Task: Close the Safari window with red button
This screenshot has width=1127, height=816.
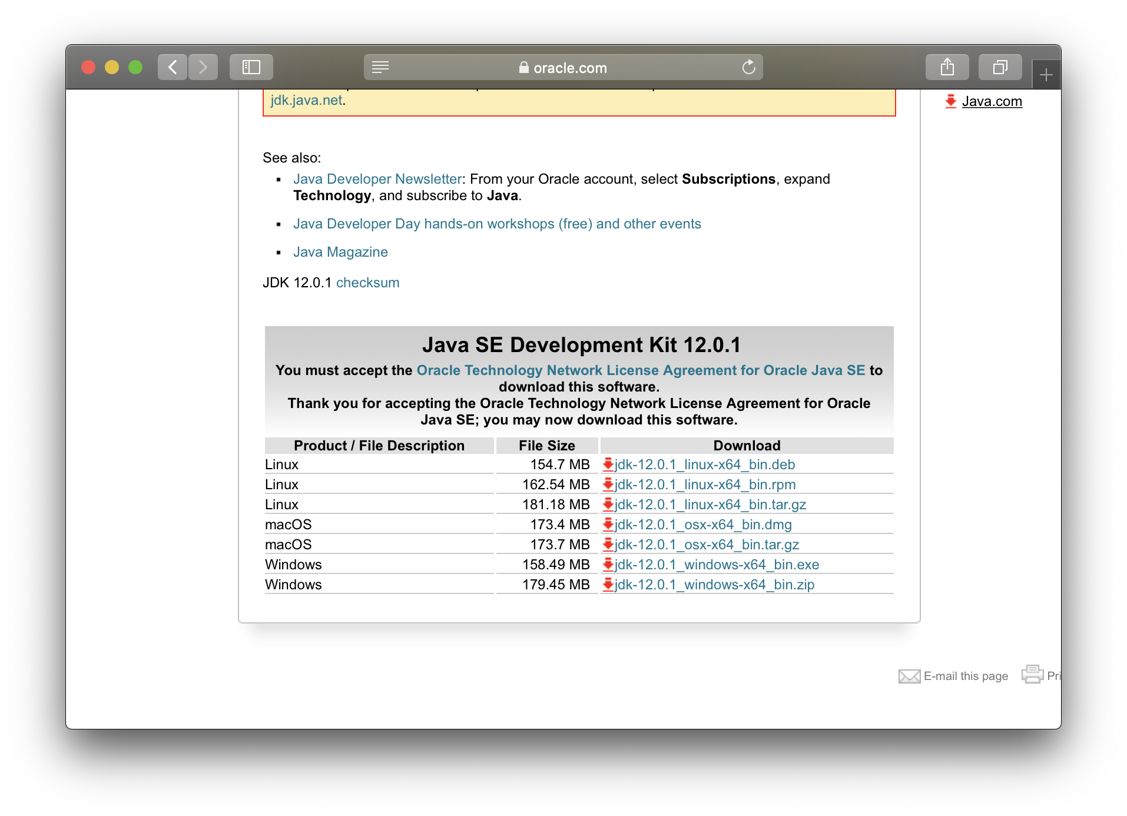Action: [x=88, y=67]
